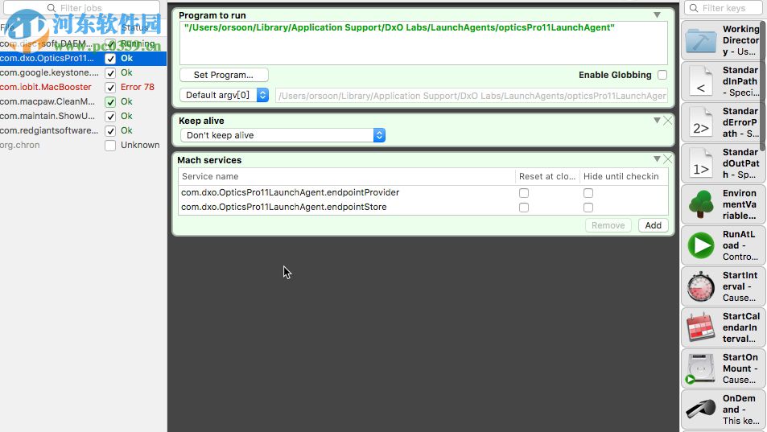Image resolution: width=767 pixels, height=432 pixels.
Task: Open the Don't keep alive dropdown
Action: click(x=282, y=135)
